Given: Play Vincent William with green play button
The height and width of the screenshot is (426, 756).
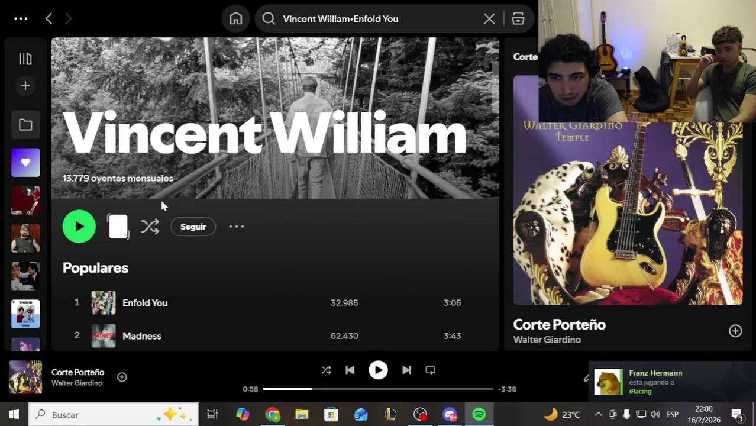Looking at the screenshot, I should [x=79, y=227].
